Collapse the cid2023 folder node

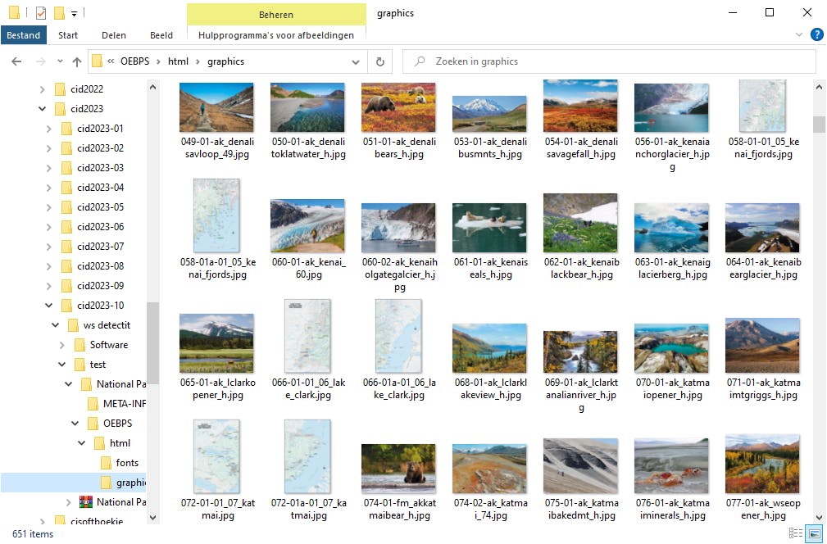coord(43,109)
